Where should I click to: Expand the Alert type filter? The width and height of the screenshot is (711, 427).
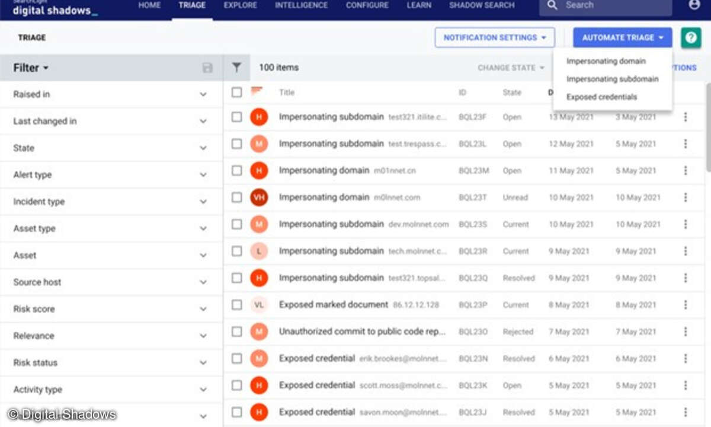click(x=111, y=175)
